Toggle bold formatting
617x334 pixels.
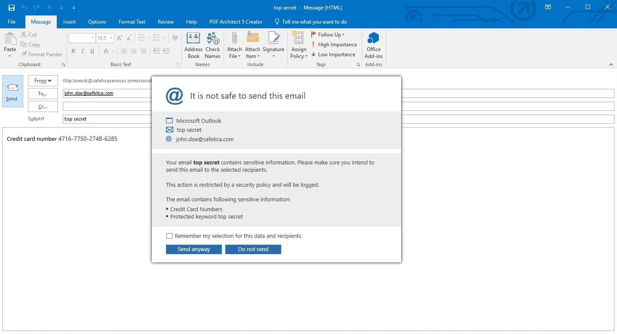coord(73,51)
